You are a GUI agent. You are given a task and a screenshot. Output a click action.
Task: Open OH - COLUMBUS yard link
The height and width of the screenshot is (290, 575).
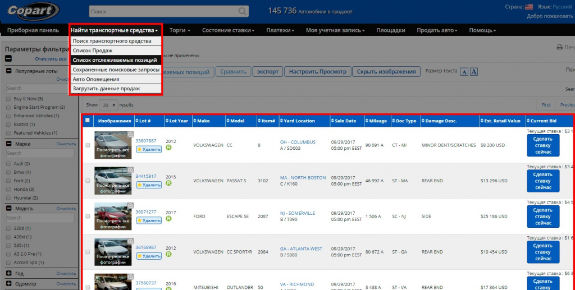point(298,142)
